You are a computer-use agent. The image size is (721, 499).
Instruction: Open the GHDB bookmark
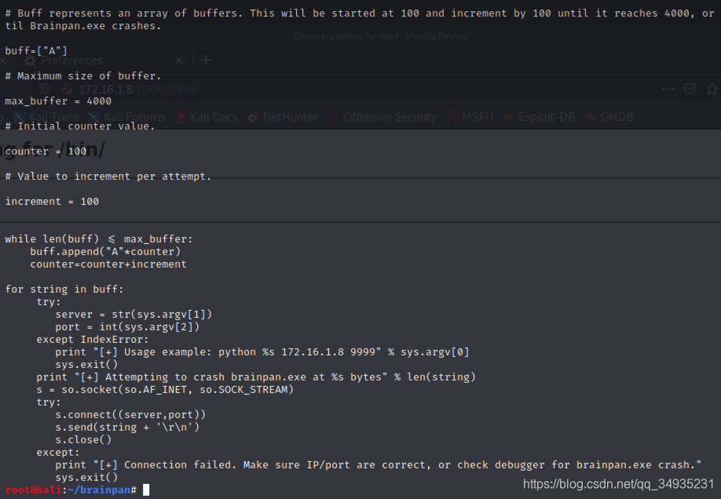click(609, 117)
